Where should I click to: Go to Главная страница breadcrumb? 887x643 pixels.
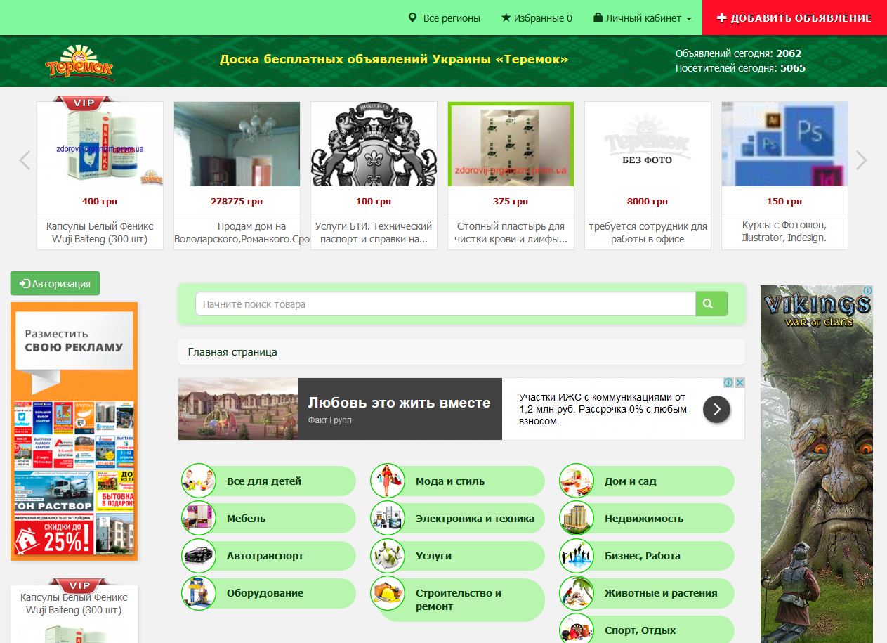232,352
